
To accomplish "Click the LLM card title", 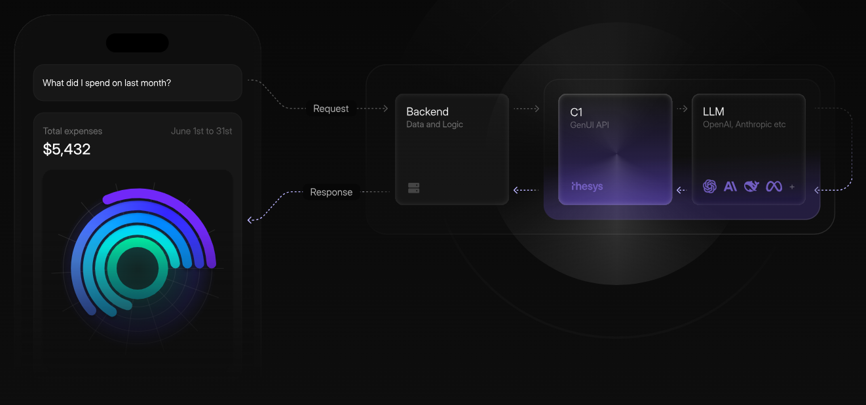I will pyautogui.click(x=713, y=111).
